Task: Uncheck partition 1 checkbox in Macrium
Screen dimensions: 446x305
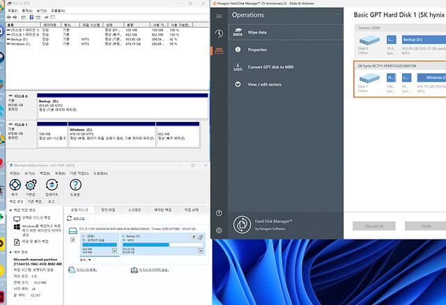Action: (x=114, y=251)
